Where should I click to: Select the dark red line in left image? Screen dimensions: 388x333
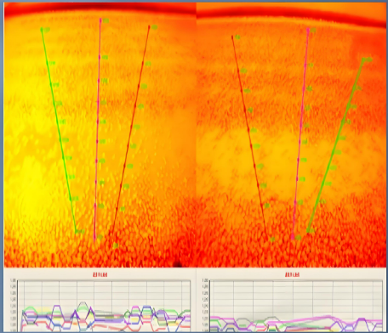click(131, 133)
